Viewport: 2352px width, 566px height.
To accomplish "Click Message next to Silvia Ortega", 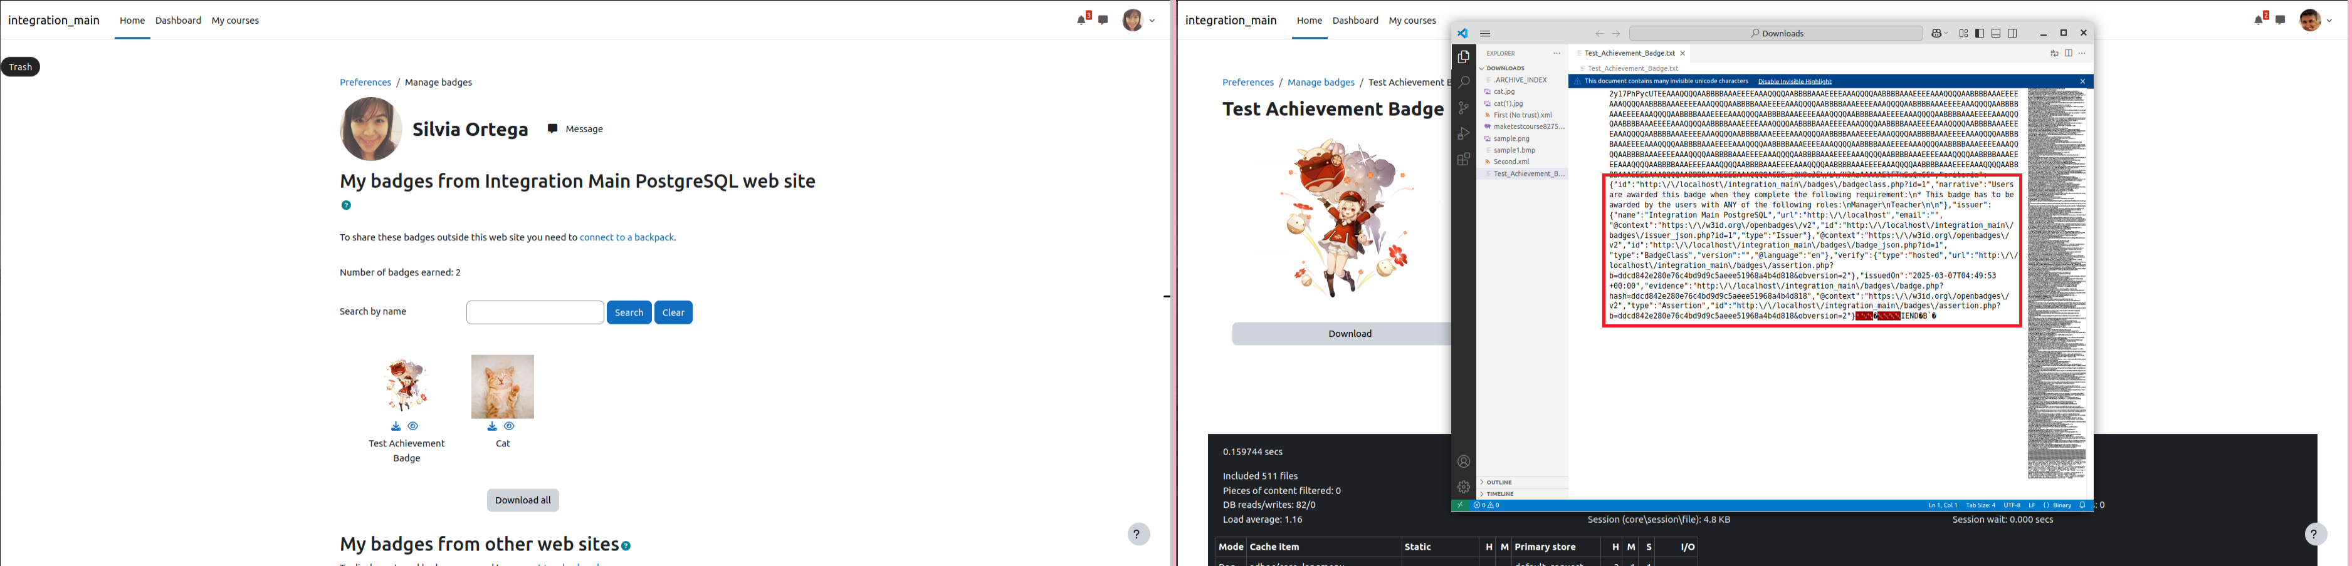I will tap(575, 130).
